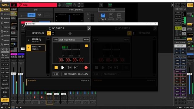Switch source to MAIN
Viewport: 194px width, 109px height.
click(32, 15)
